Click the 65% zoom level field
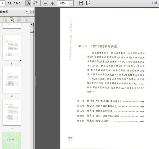 point(63,3)
